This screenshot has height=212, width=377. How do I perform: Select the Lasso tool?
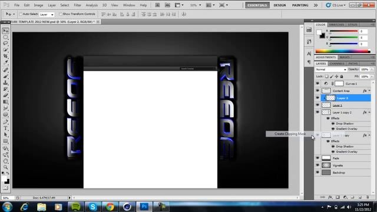point(5,44)
